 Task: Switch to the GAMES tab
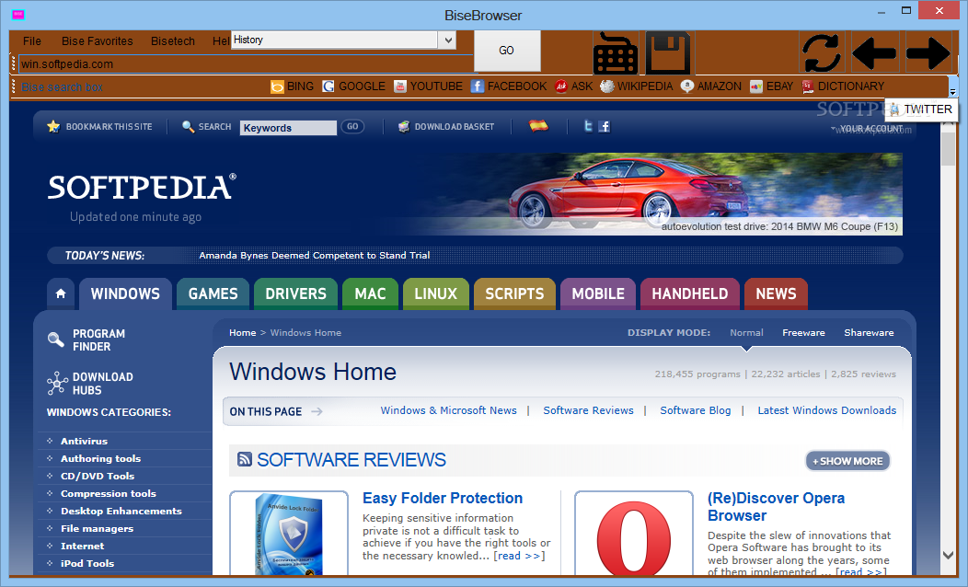tap(213, 293)
